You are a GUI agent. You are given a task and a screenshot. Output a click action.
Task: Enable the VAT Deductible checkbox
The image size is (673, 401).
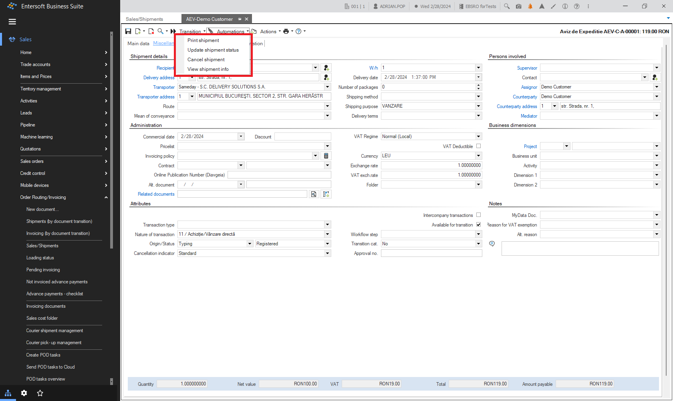[x=478, y=146]
